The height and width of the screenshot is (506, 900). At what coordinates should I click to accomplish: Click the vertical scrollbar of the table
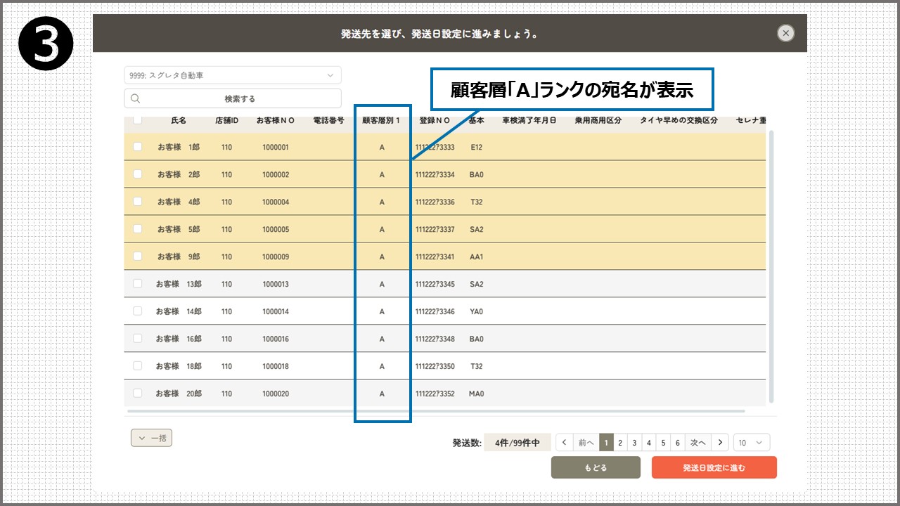pyautogui.click(x=771, y=266)
